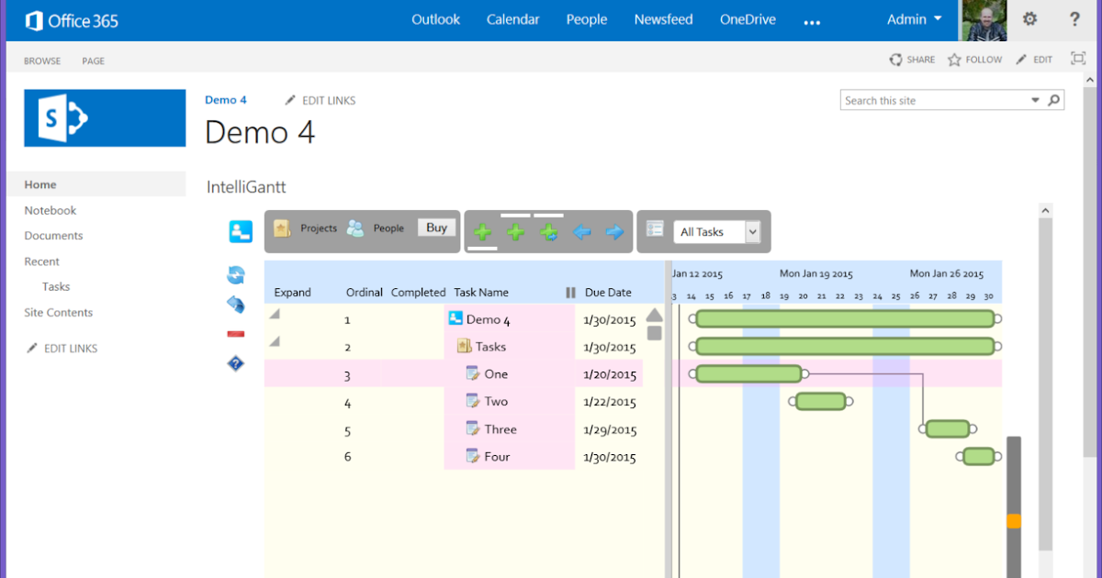
Task: Click the EDIT LINKS link
Action: (x=327, y=100)
